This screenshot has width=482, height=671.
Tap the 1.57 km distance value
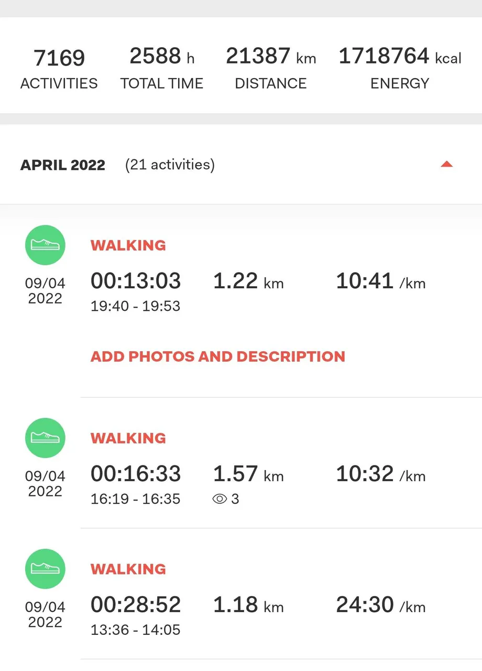[x=248, y=474]
